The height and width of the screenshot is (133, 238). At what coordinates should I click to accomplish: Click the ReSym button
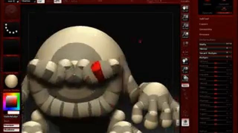coord(213,58)
